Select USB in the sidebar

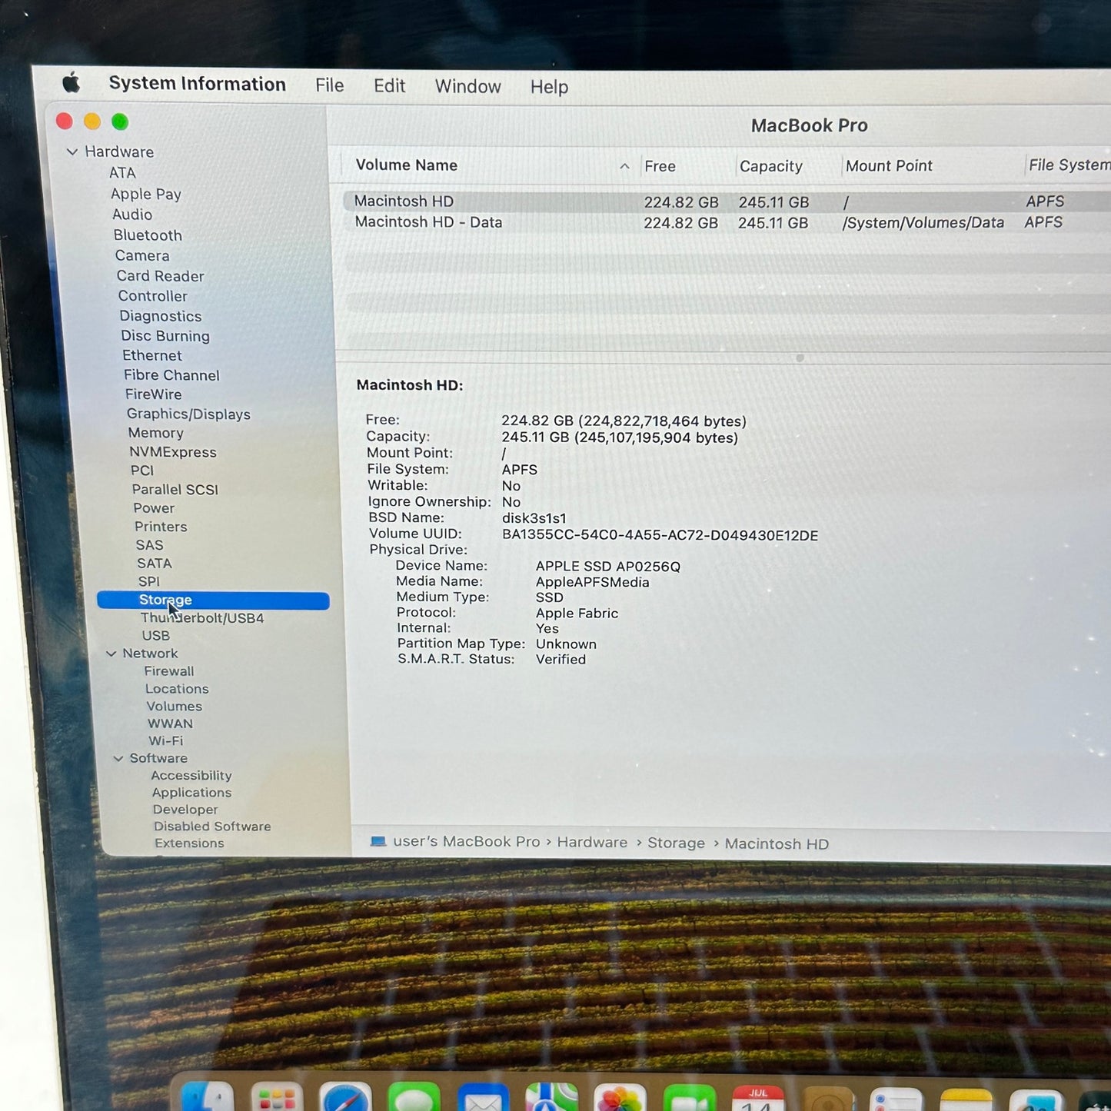pos(155,636)
